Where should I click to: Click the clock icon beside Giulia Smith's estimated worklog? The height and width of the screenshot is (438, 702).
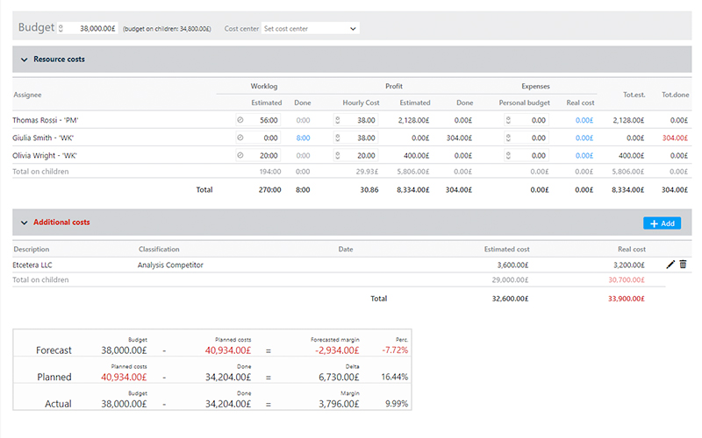(240, 138)
